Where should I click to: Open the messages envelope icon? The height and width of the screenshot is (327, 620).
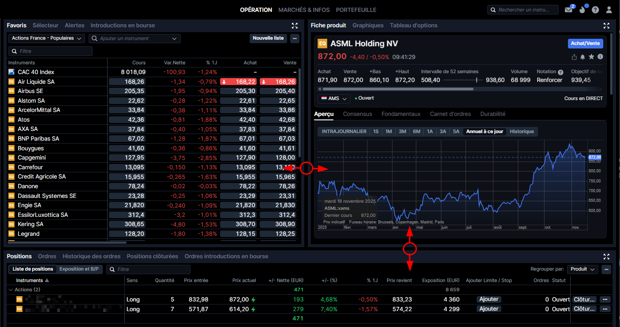(568, 10)
